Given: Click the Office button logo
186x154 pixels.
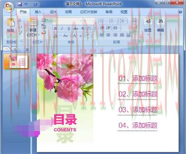Looking at the screenshot, I should tap(9, 7).
